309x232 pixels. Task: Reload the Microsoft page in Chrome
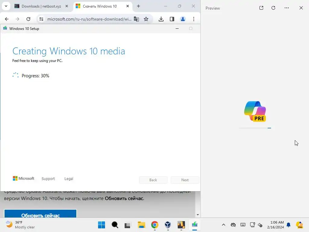click(28, 19)
